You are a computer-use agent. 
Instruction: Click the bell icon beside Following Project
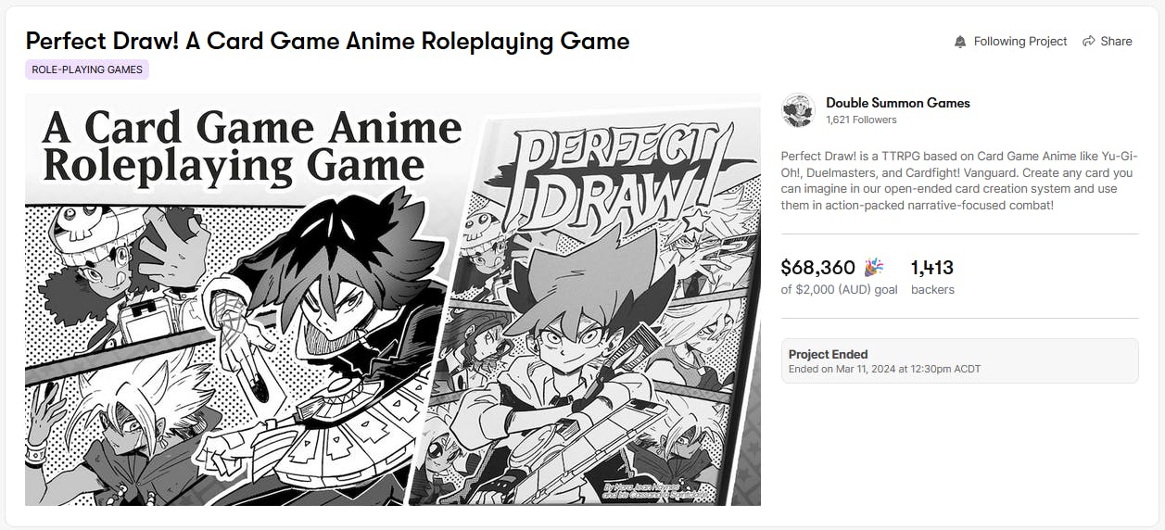[960, 42]
